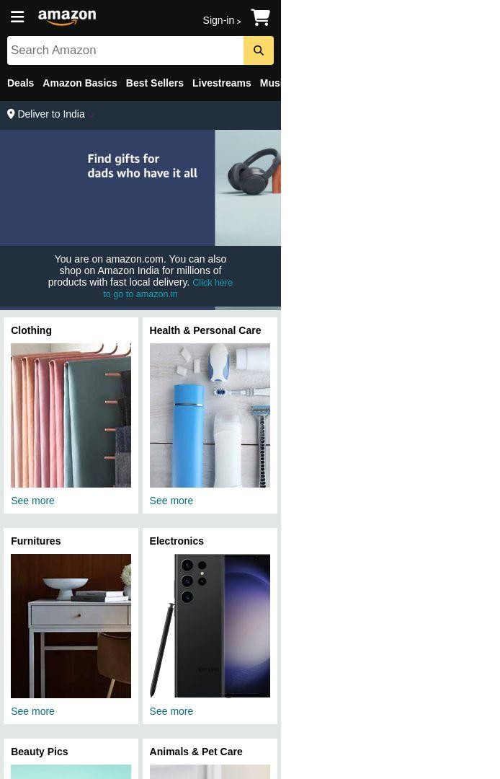Click See more under Health & Personal Care

click(x=171, y=501)
